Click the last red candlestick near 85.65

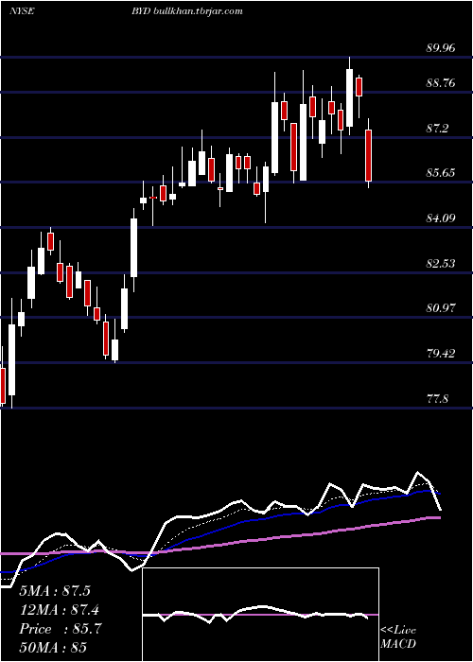pos(369,155)
